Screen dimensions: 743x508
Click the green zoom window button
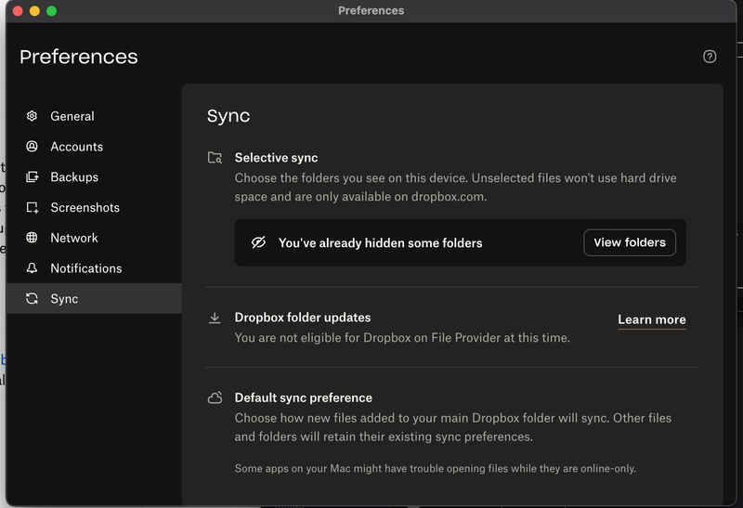coord(51,11)
